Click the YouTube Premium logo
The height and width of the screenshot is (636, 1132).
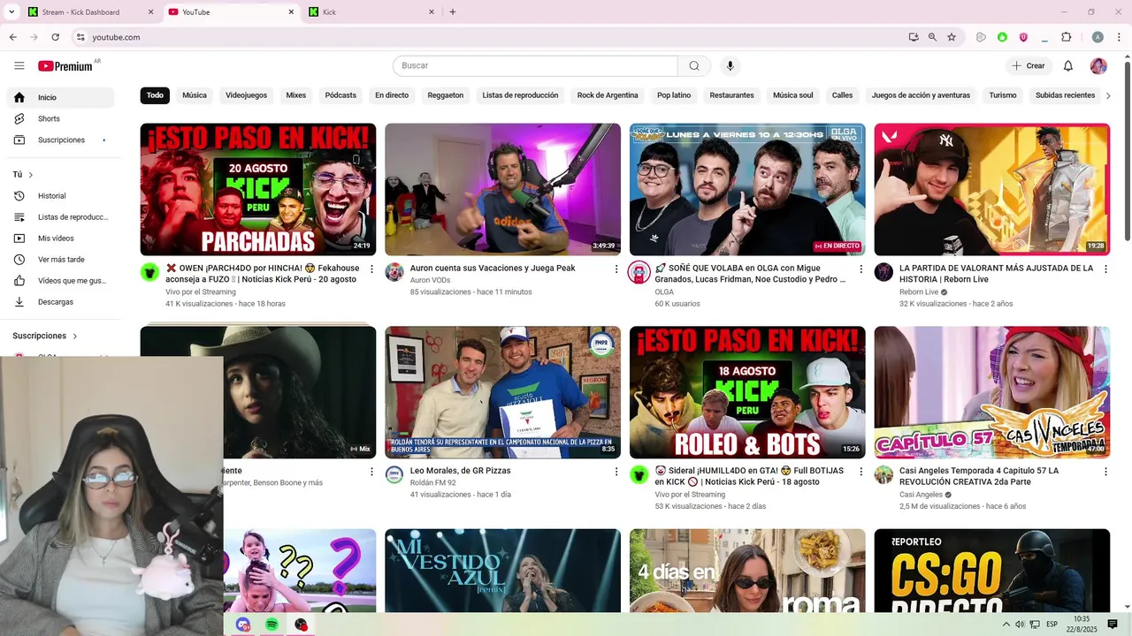[67, 65]
